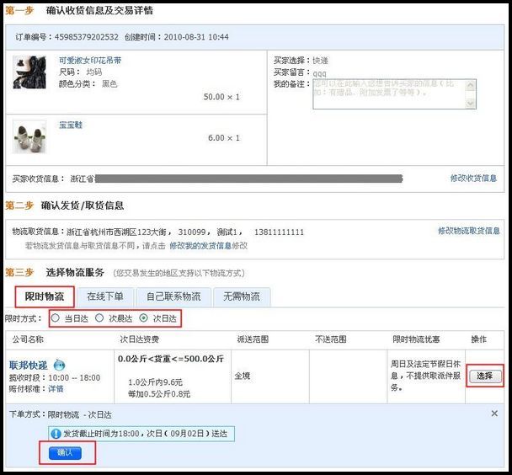512x475 pixels.
Task: Open the 无需物流 tab
Action: pyautogui.click(x=242, y=296)
